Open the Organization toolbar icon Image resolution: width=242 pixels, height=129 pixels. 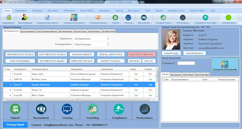click(x=8, y=17)
